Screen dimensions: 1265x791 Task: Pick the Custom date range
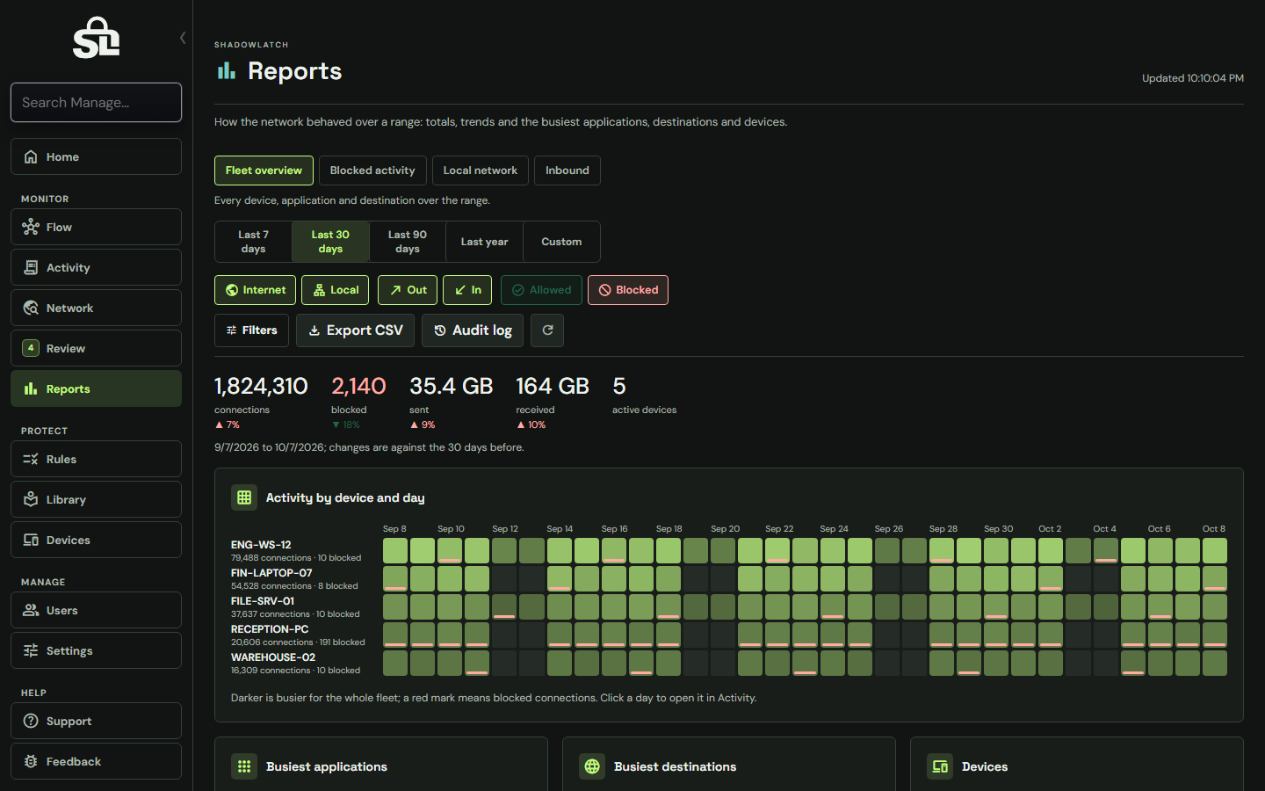click(x=561, y=242)
